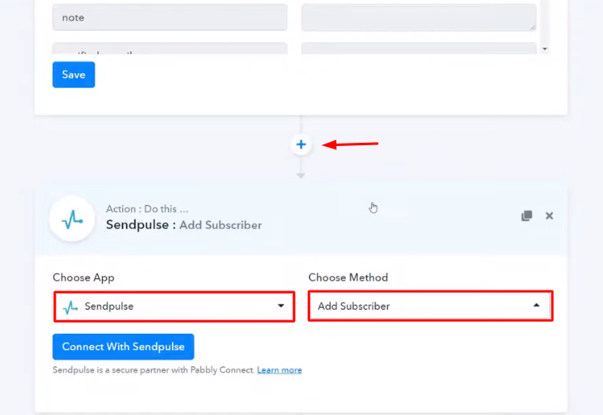Click the Connect With Sendpulse button
603x415 pixels.
coord(123,347)
